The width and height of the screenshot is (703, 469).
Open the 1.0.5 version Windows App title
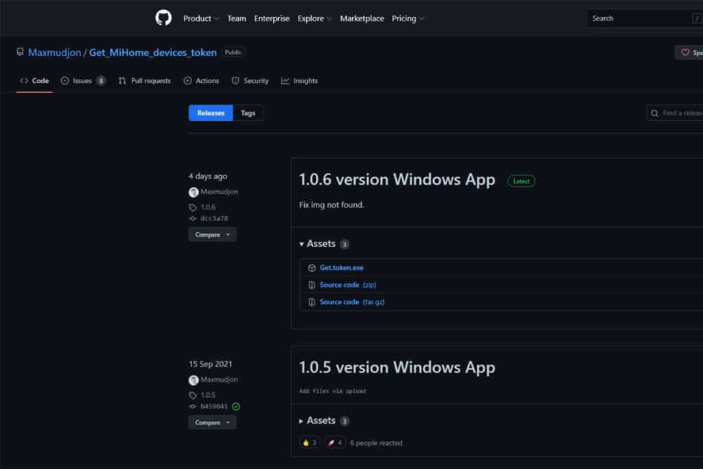pos(397,367)
